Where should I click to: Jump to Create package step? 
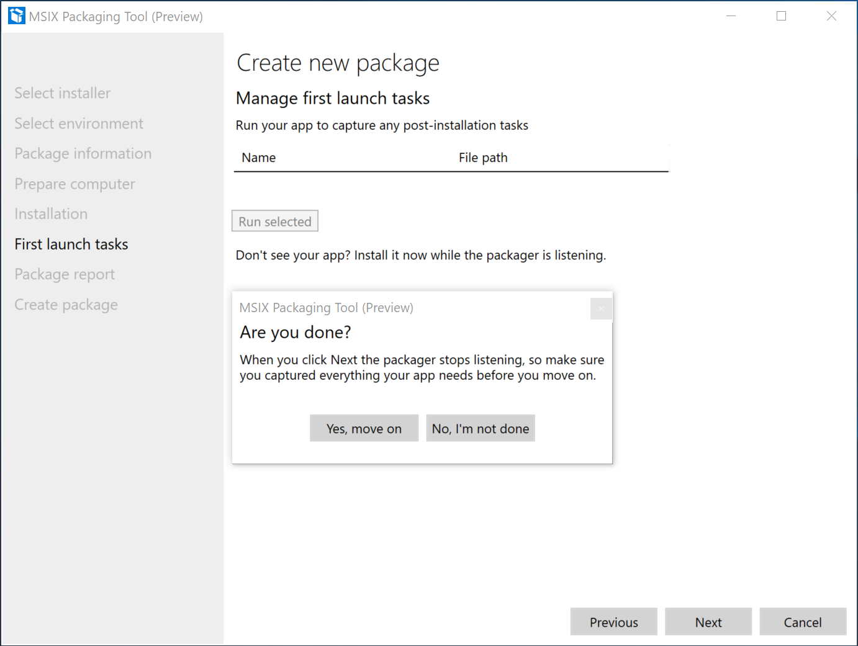click(66, 305)
